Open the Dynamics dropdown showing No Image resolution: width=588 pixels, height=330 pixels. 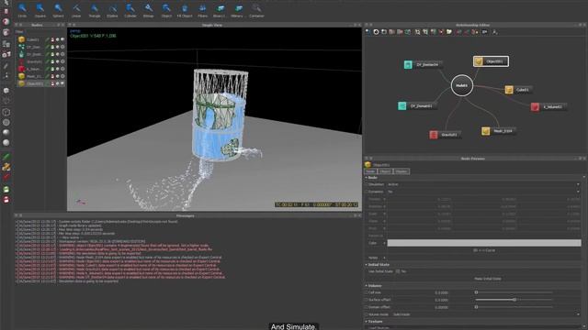pos(484,192)
